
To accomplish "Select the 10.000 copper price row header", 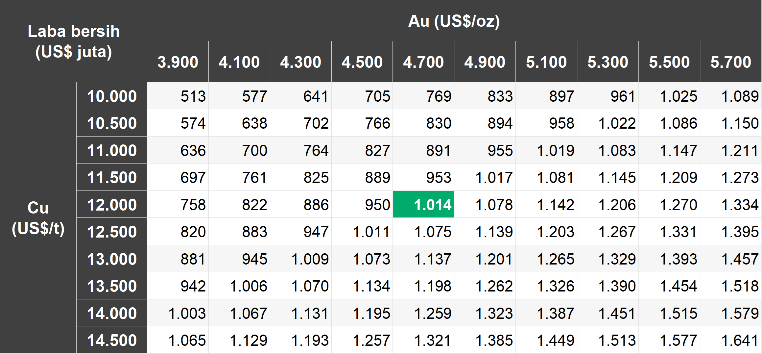I will click(112, 96).
